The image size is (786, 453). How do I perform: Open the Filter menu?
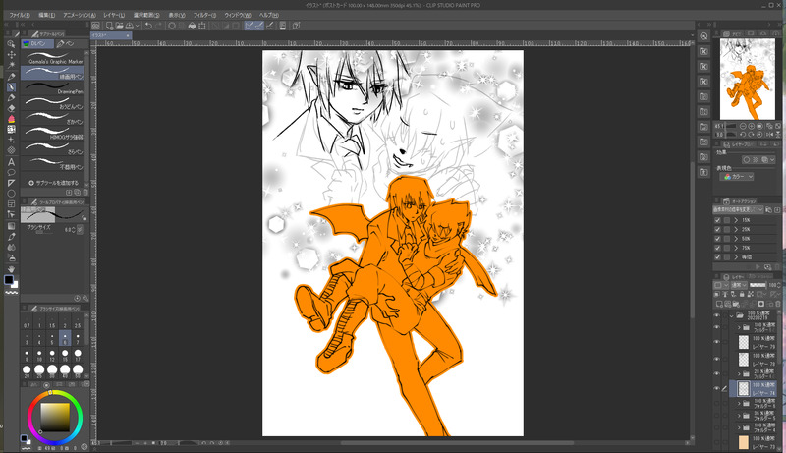[x=204, y=15]
